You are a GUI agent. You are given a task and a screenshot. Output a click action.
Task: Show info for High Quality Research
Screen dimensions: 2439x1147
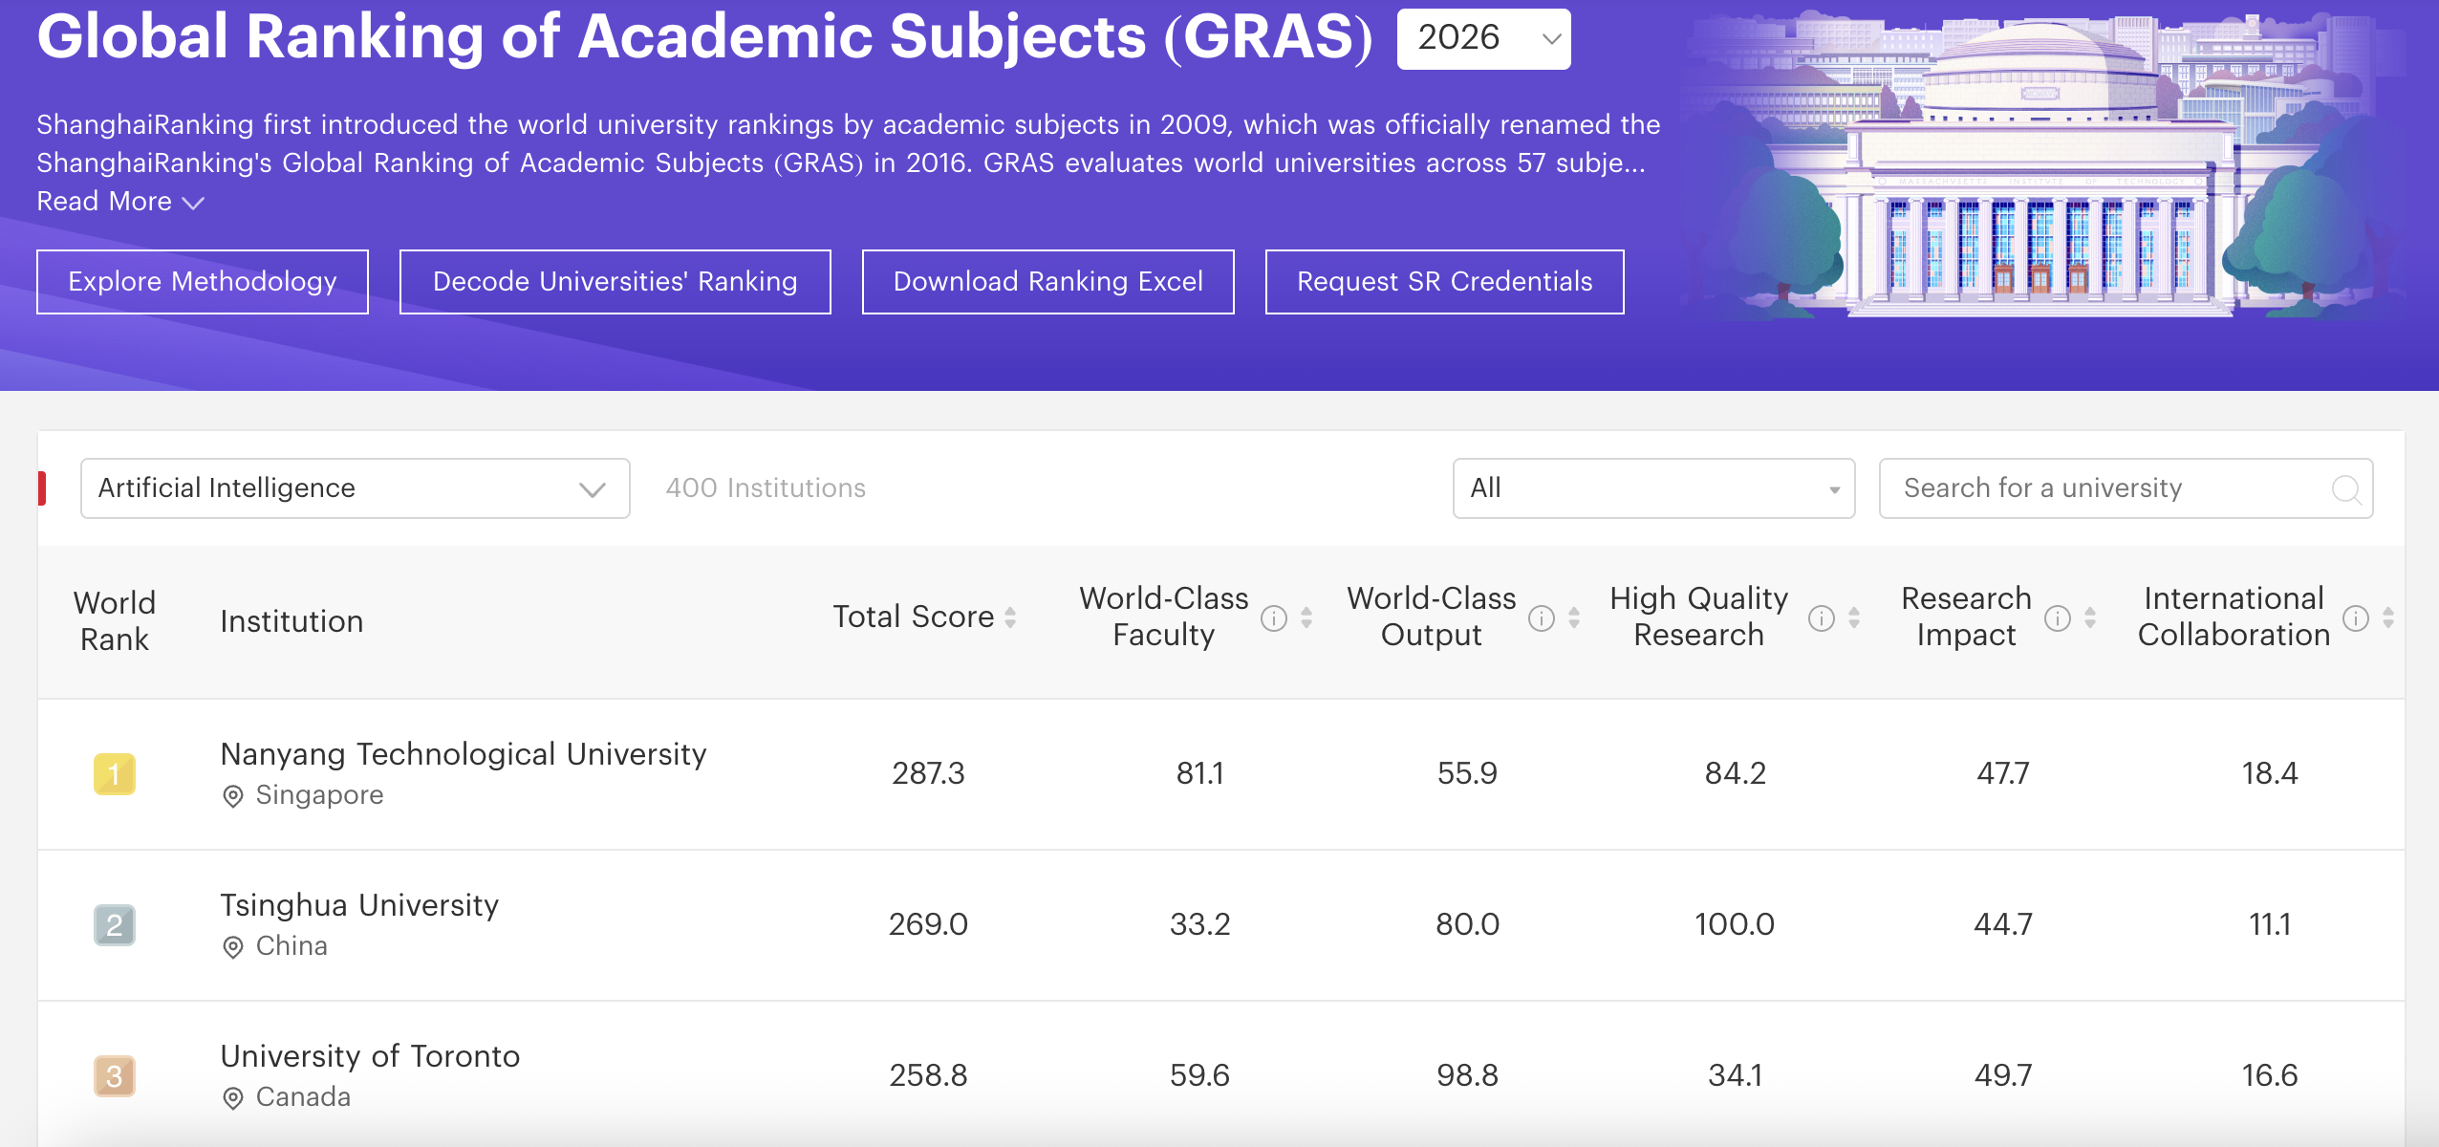pos(1822,618)
